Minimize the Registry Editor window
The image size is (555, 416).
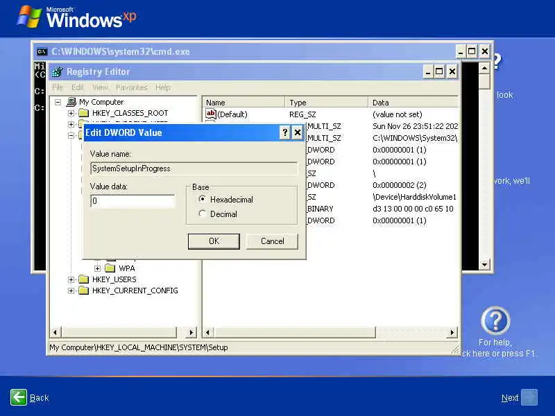(427, 72)
